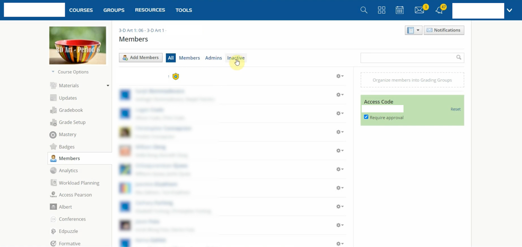
Task: Expand the Materials submenu arrow
Action: [108, 86]
